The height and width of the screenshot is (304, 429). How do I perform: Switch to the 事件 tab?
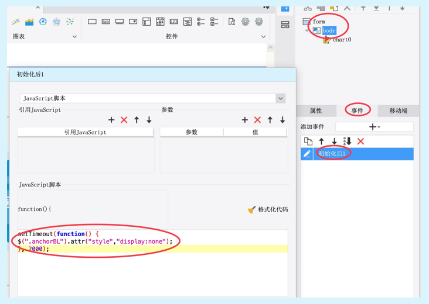tap(357, 111)
